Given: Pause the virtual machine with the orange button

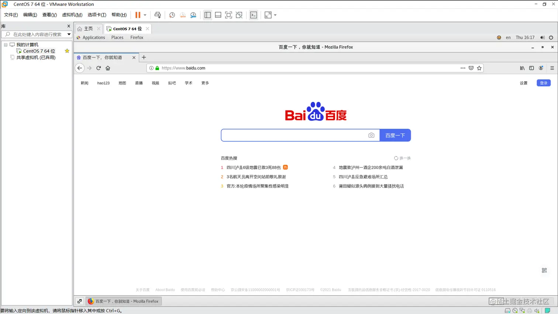Looking at the screenshot, I should (138, 15).
